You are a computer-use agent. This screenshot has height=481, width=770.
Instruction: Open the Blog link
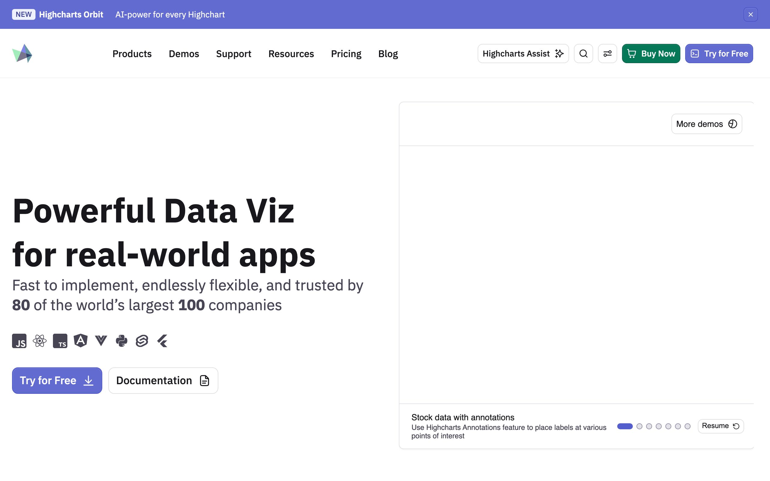tap(388, 54)
